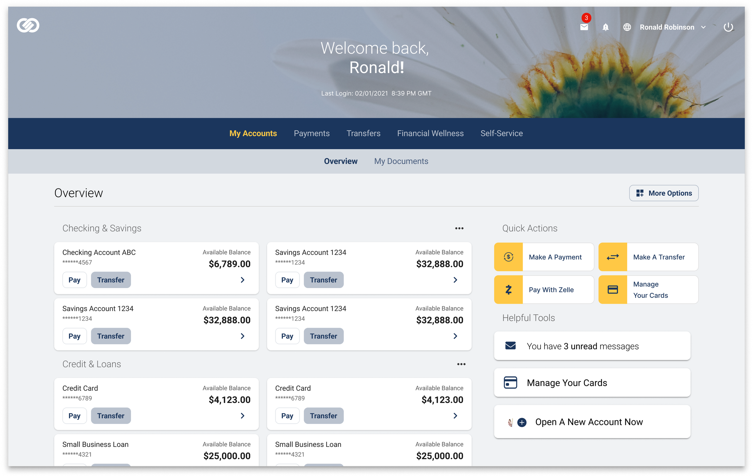The height and width of the screenshot is (476, 753).
Task: Open the Transfers navigation tab
Action: pos(363,133)
